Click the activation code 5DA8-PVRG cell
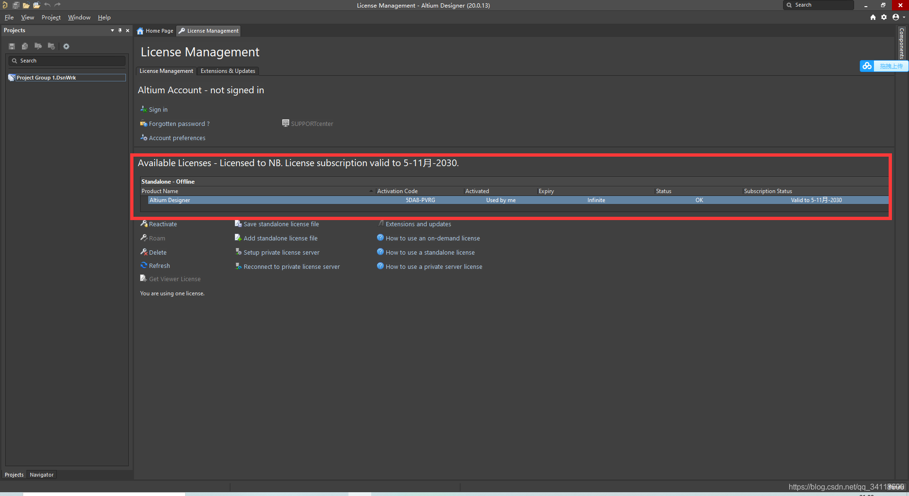 [x=420, y=200]
